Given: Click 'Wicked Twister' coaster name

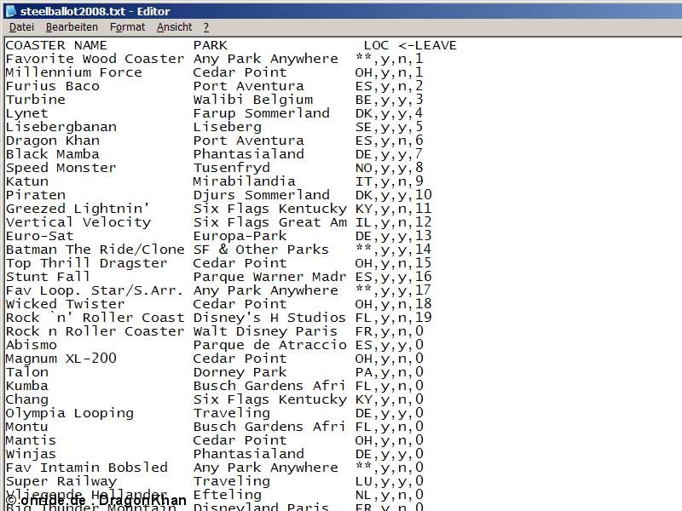Looking at the screenshot, I should click(x=66, y=304).
